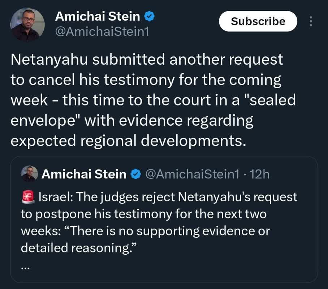This screenshot has height=289, width=328.
Task: Click the red siren emoji in quoted tweet
Action: coord(28,197)
